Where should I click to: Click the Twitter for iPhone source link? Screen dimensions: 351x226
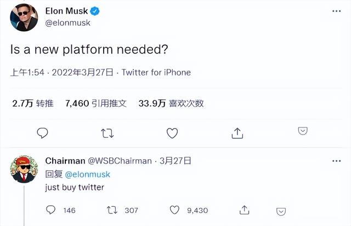[156, 72]
